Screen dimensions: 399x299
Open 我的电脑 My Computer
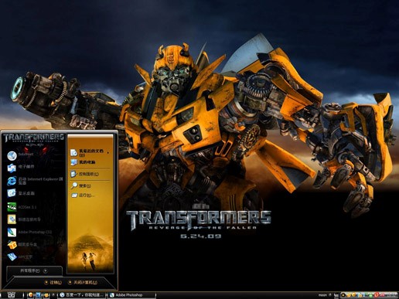tap(90, 162)
